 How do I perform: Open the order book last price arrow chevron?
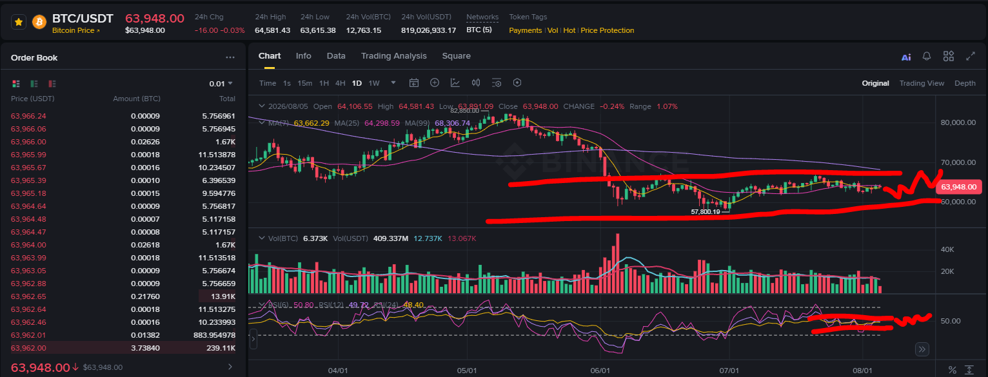tap(230, 367)
